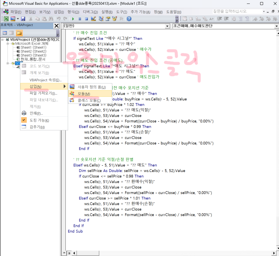
Task: Pause execution with Break icon
Action: click(80, 19)
